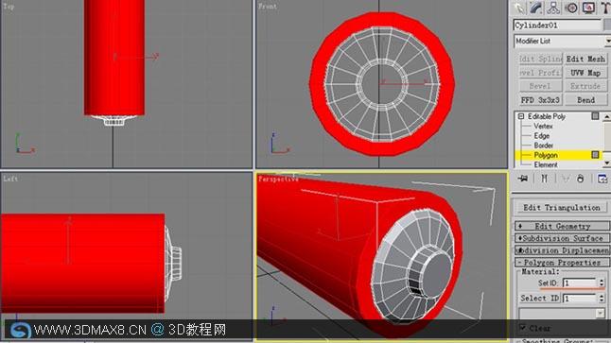
Task: Click the Select ID value field
Action: point(580,299)
